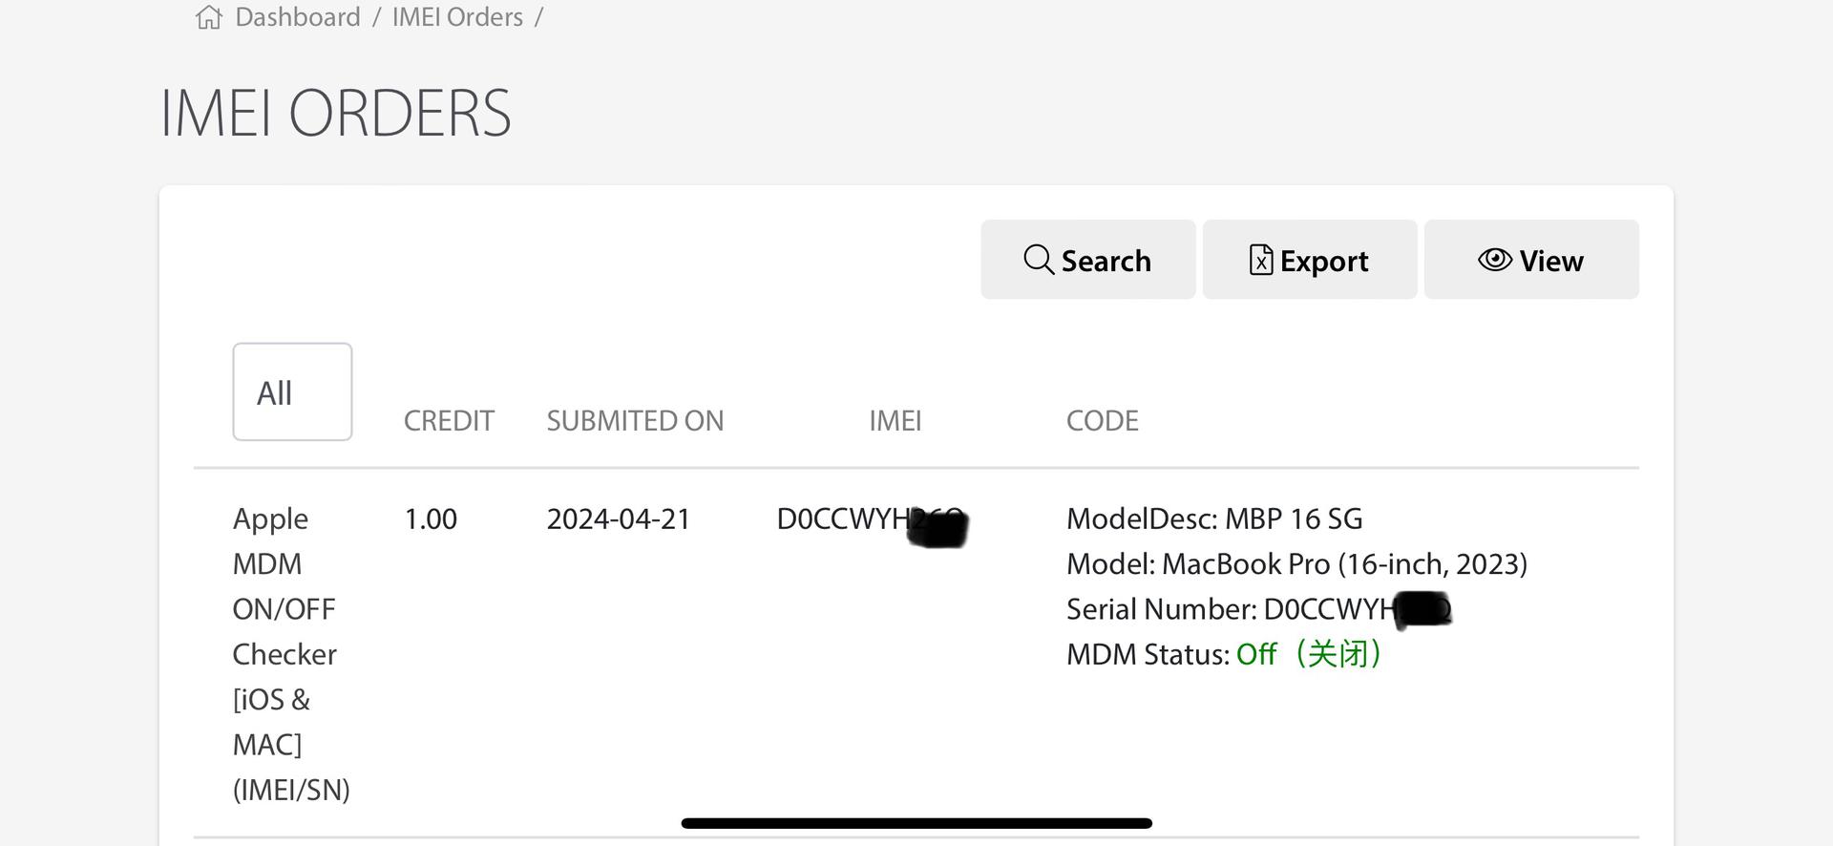Click the D0CCWYH IMEI value

873,521
